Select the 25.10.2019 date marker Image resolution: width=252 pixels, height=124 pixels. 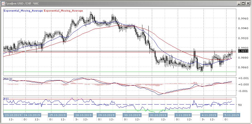coord(57,115)
